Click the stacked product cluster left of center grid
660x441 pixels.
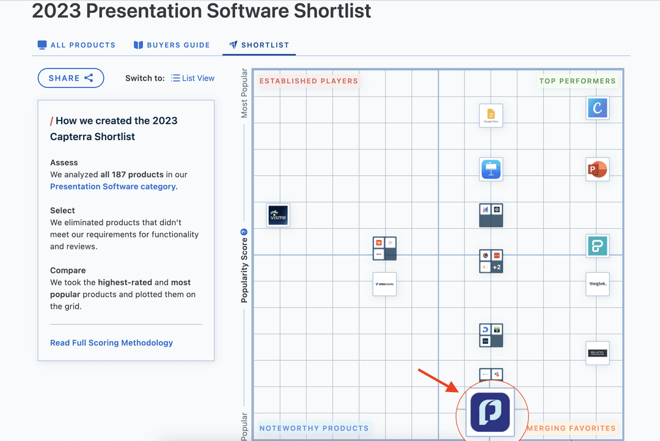[x=384, y=248]
